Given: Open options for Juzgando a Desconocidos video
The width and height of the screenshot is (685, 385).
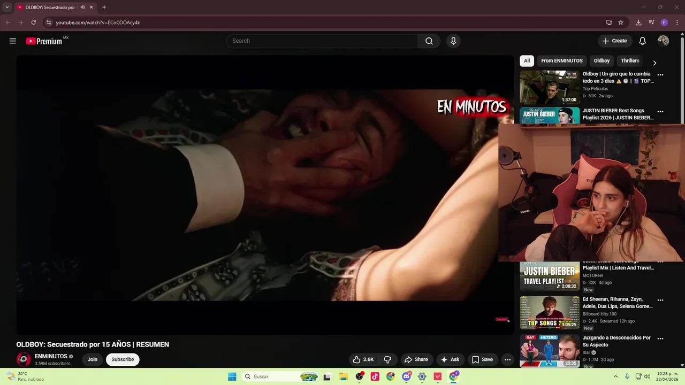Looking at the screenshot, I should tap(660, 338).
